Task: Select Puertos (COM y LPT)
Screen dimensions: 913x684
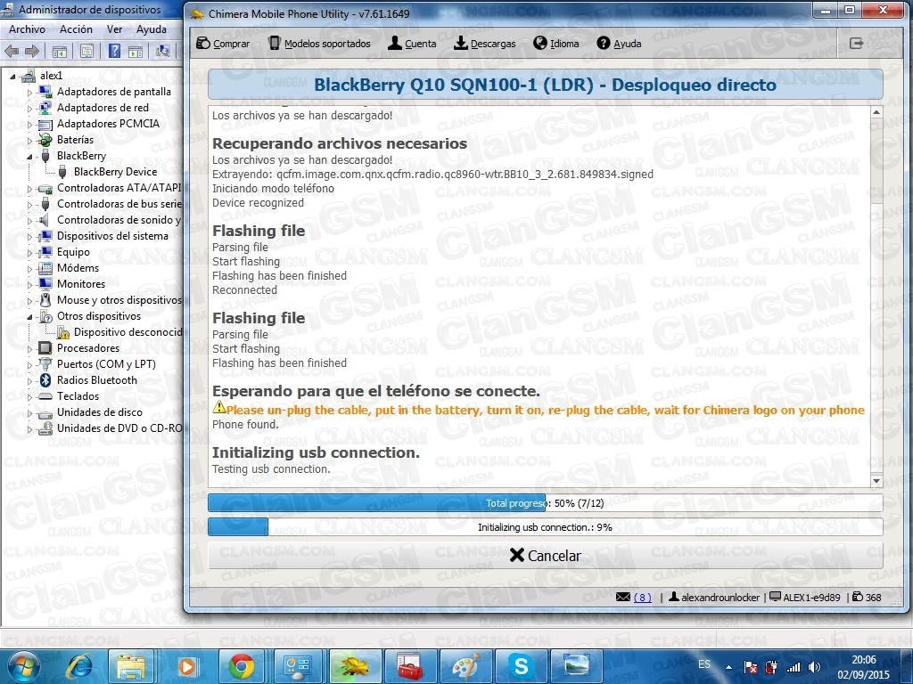Action: [x=106, y=364]
